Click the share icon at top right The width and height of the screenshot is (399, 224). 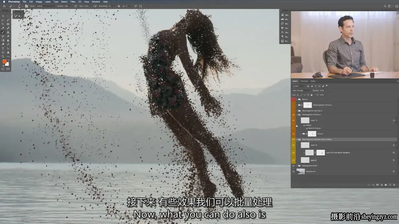(397, 6)
